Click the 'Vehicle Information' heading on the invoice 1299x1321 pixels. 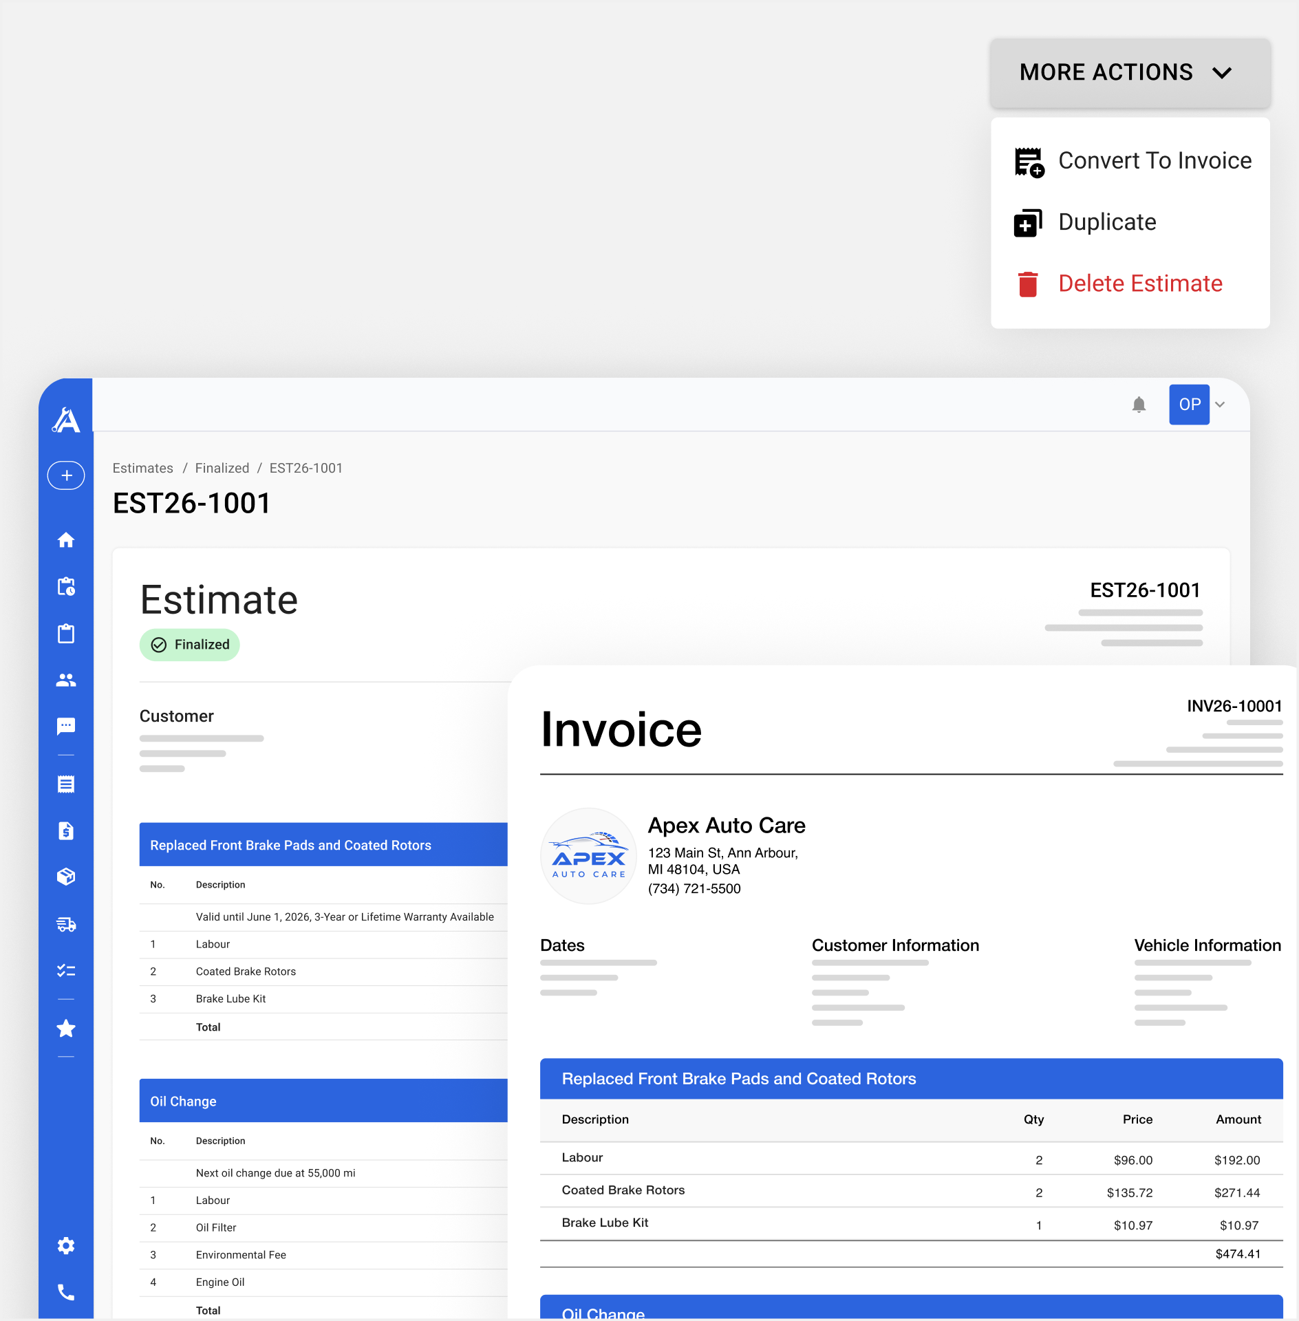[x=1207, y=945]
